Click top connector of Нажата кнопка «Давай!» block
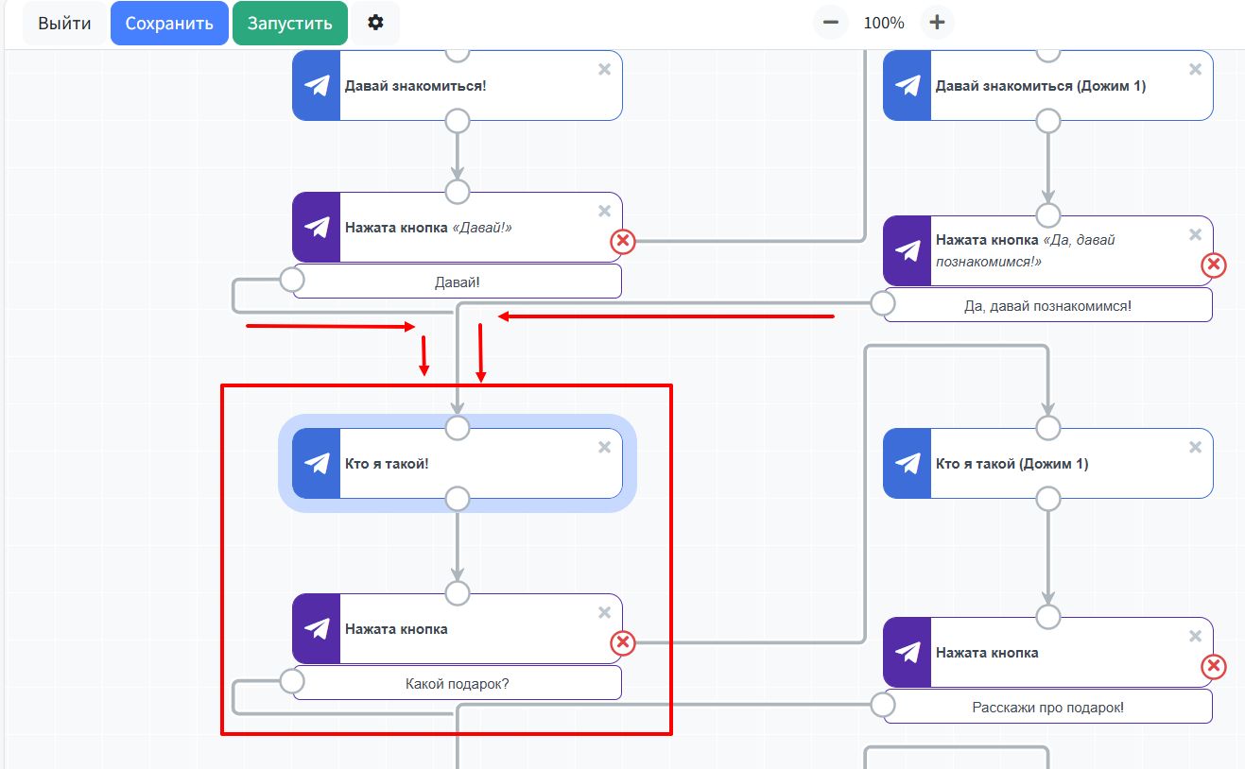This screenshot has width=1245, height=769. (x=458, y=192)
